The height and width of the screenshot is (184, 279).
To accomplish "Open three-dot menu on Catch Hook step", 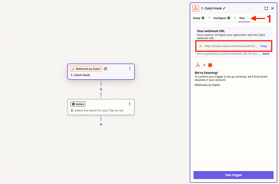I will (x=130, y=69).
